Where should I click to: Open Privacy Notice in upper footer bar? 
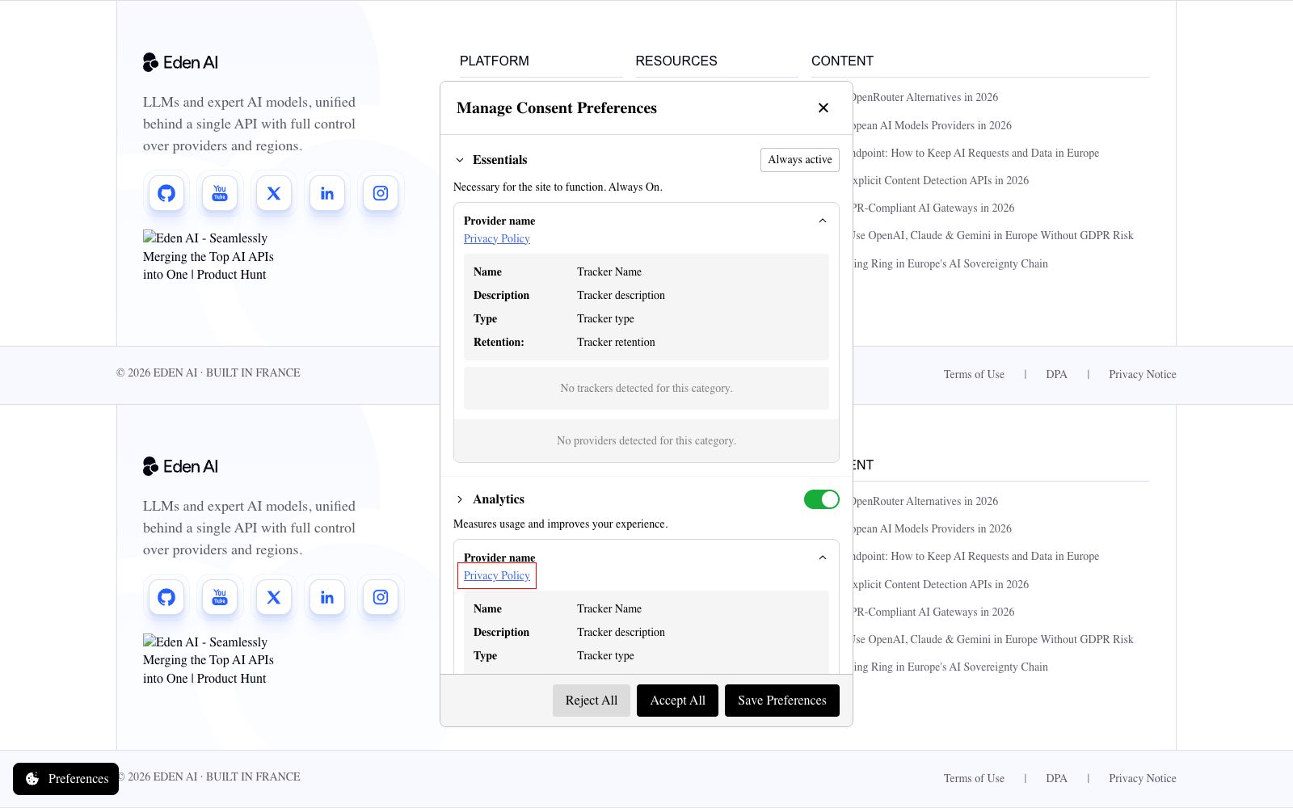[1143, 374]
